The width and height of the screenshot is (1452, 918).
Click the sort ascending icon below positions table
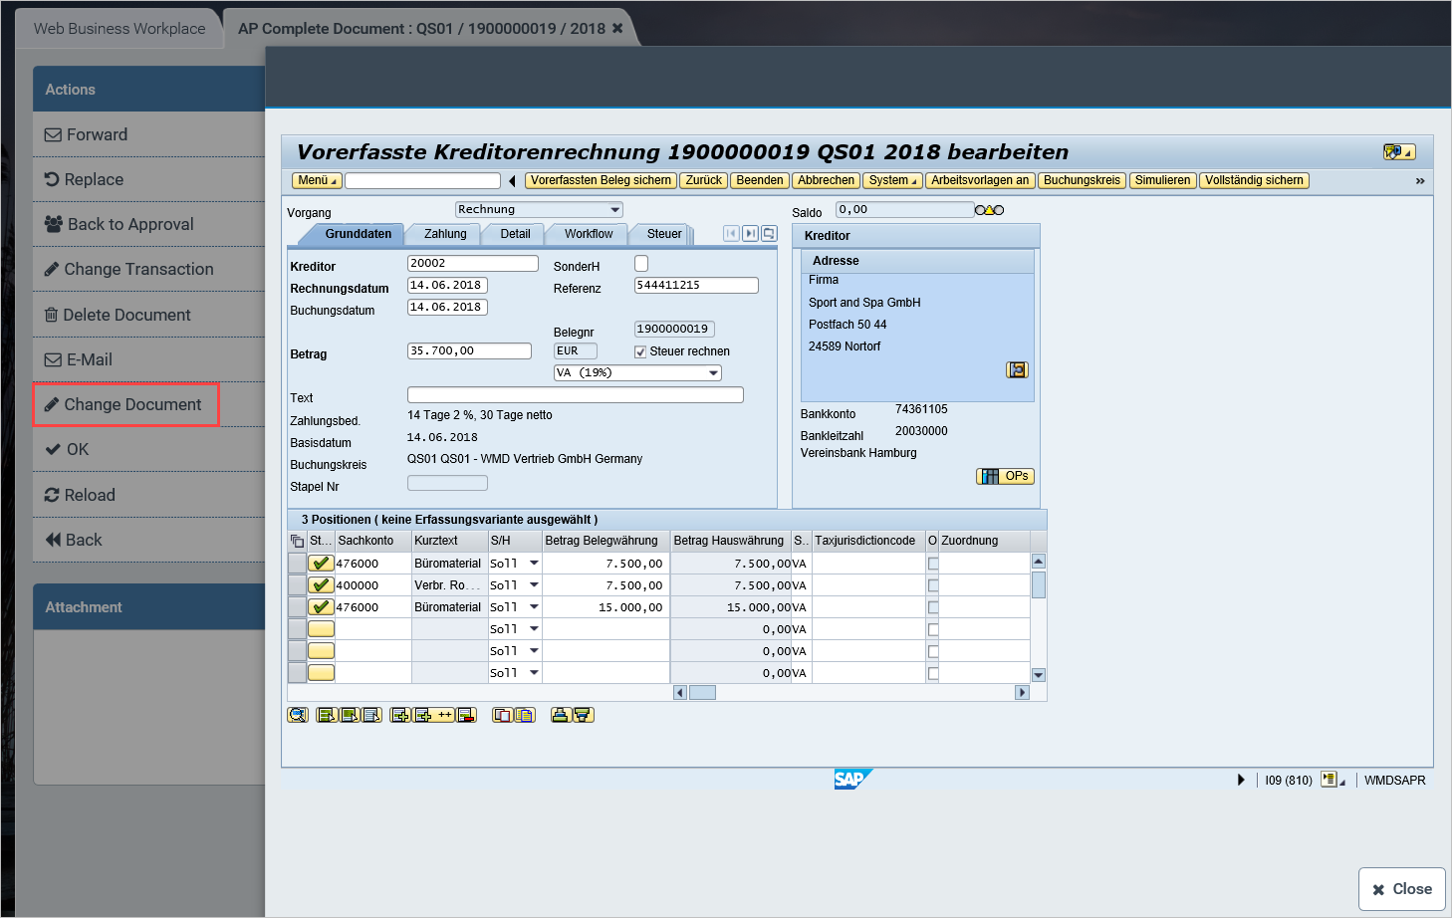coord(561,715)
